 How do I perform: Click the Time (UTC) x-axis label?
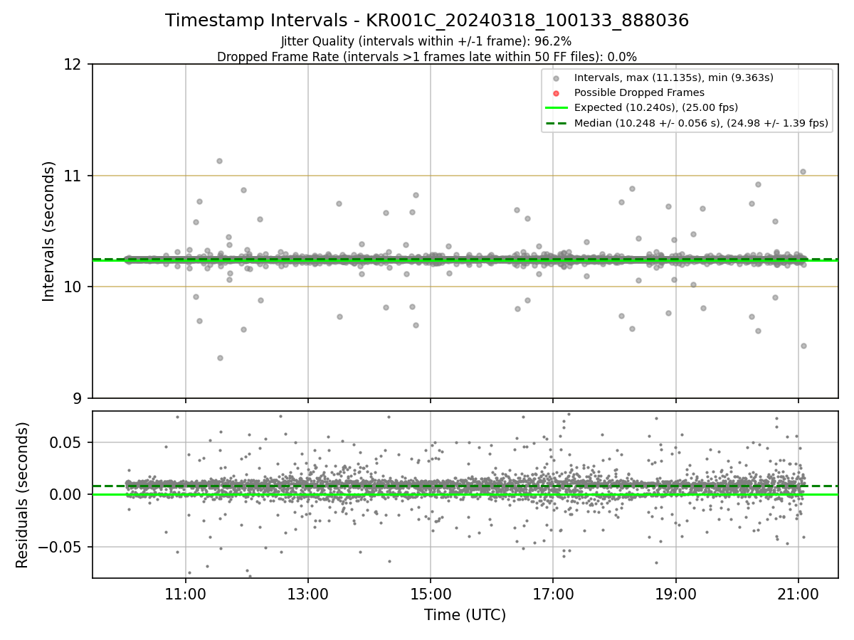465,615
